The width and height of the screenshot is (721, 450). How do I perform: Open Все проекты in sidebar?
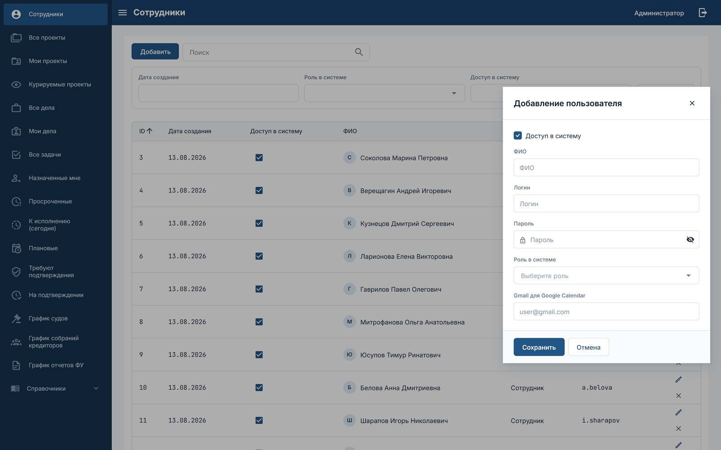click(x=55, y=38)
